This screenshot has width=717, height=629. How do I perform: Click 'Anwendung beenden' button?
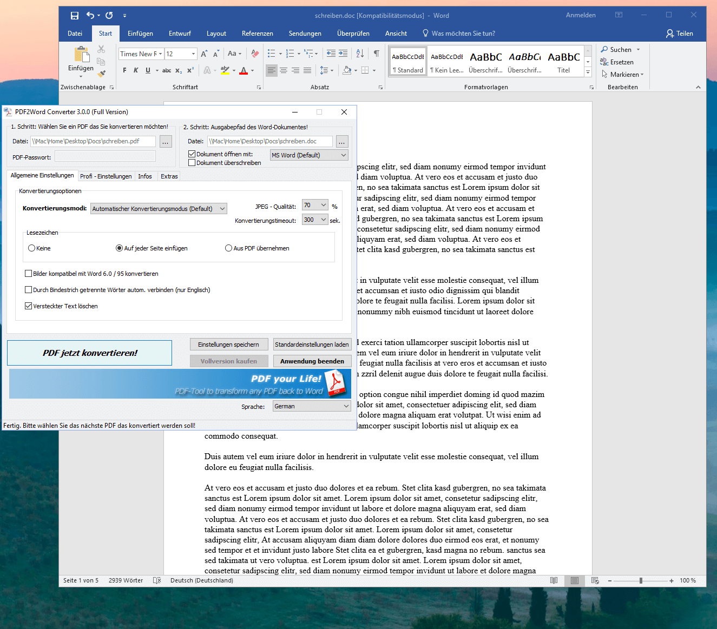pos(312,361)
